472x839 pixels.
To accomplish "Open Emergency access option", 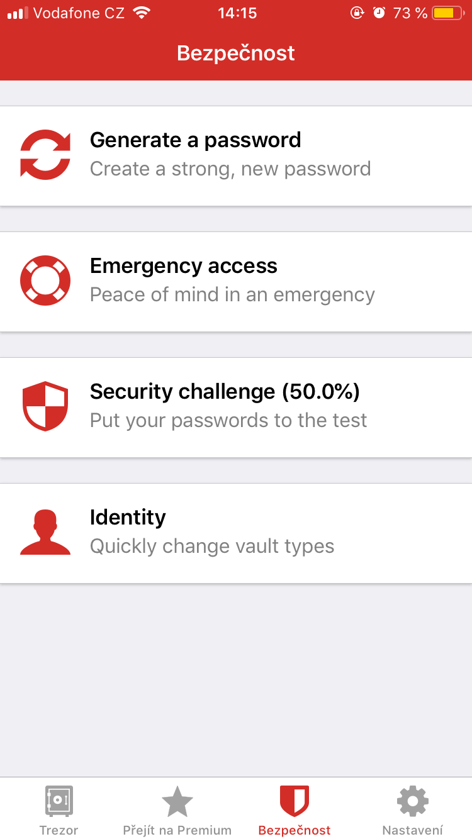I will [236, 282].
